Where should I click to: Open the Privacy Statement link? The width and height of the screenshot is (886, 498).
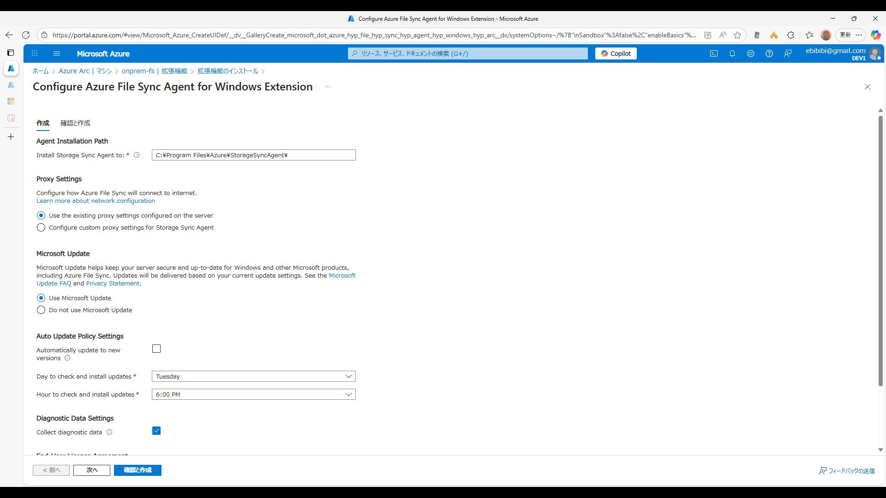[113, 284]
